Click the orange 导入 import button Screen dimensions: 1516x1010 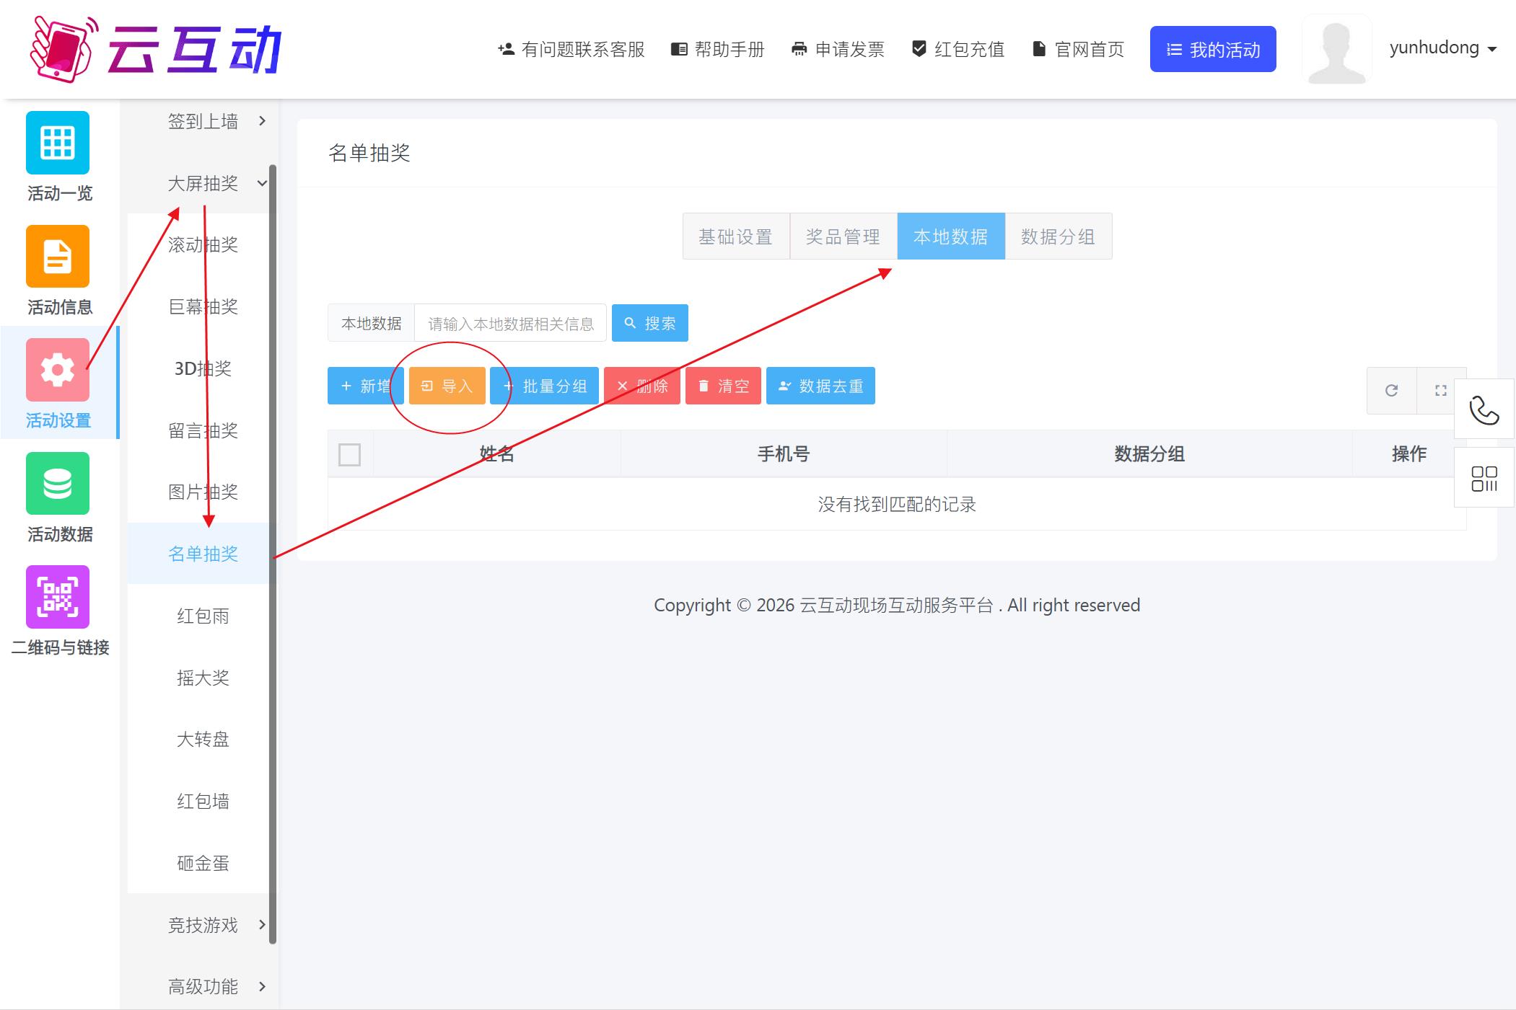click(446, 386)
